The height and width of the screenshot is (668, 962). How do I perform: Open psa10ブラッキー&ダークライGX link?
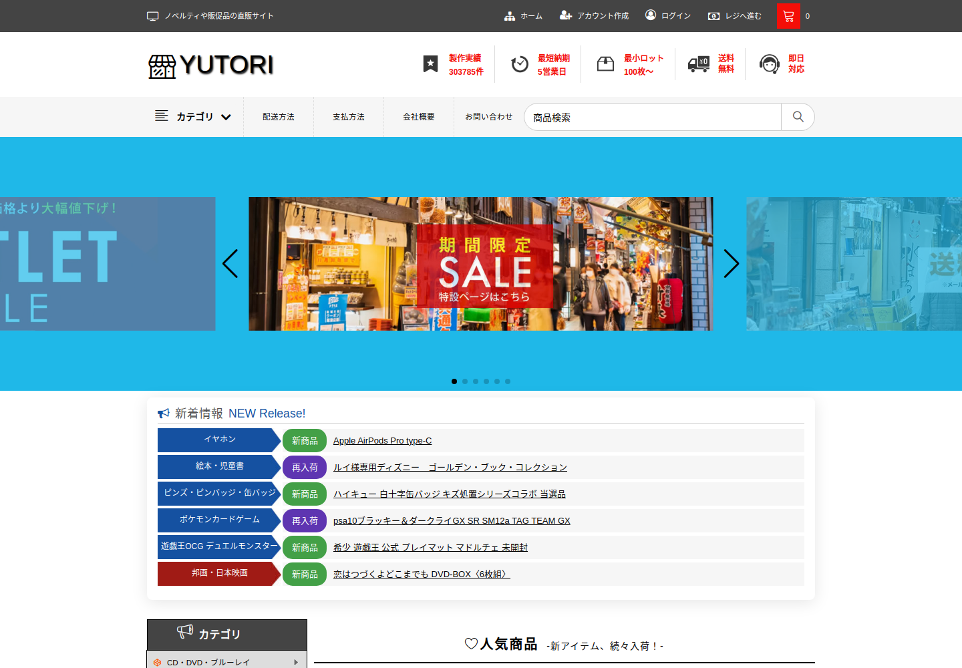[452, 521]
